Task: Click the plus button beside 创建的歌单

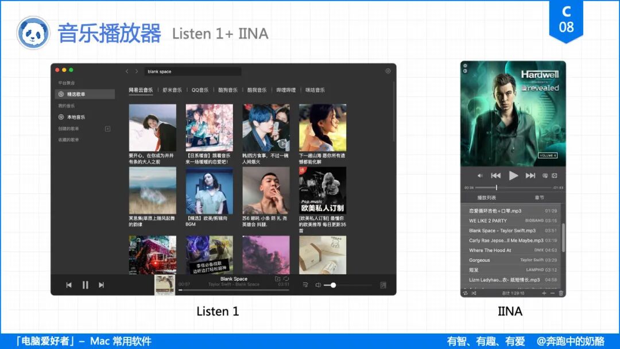Action: tap(107, 129)
